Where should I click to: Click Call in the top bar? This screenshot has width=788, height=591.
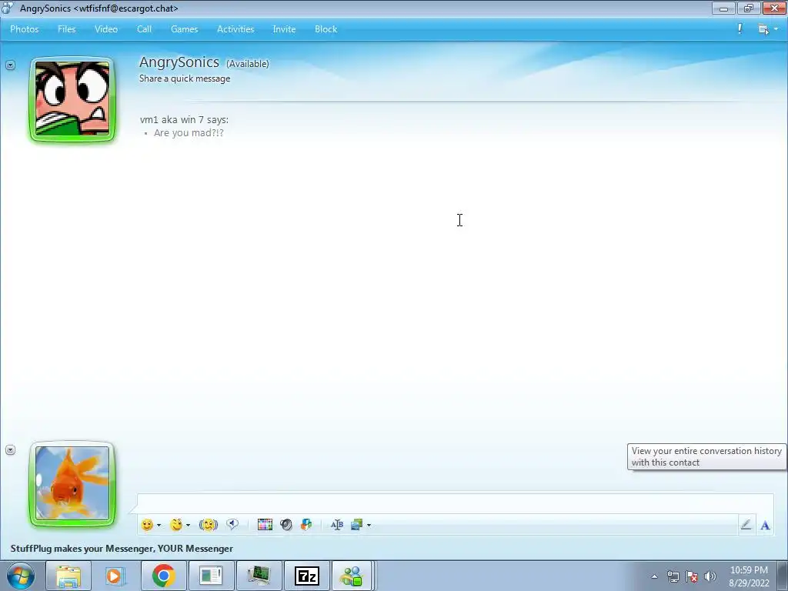point(144,29)
